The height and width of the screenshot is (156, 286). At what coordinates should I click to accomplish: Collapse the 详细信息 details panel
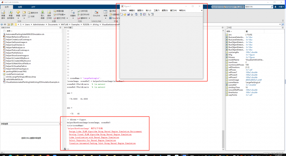tap(60, 124)
